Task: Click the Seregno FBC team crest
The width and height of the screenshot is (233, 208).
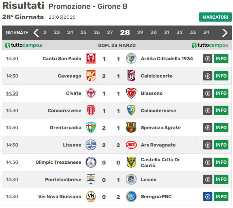Action: click(131, 197)
